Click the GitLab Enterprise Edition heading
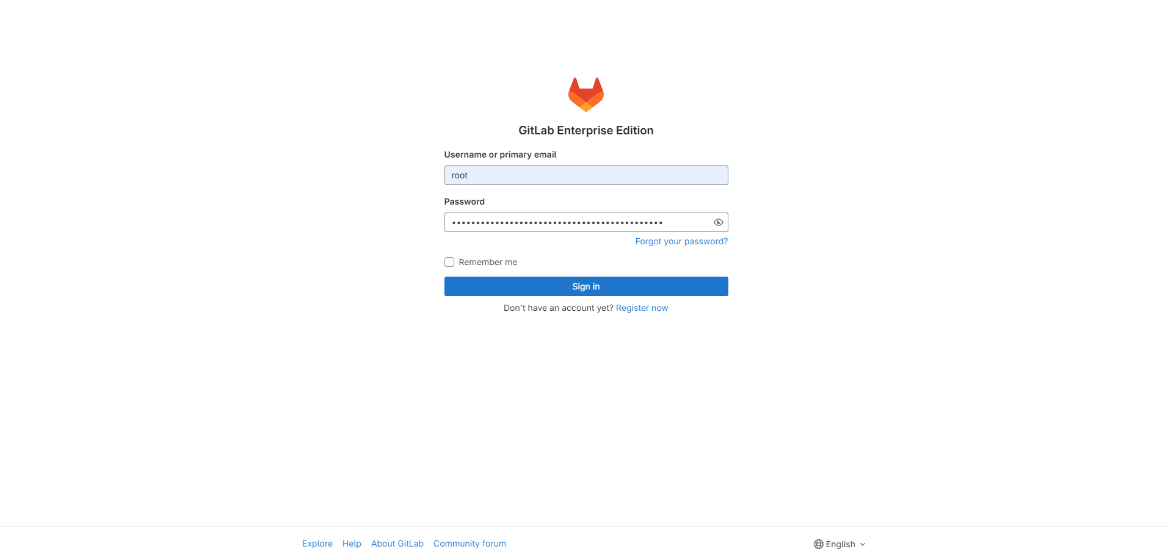This screenshot has height=560, width=1171. tap(586, 130)
